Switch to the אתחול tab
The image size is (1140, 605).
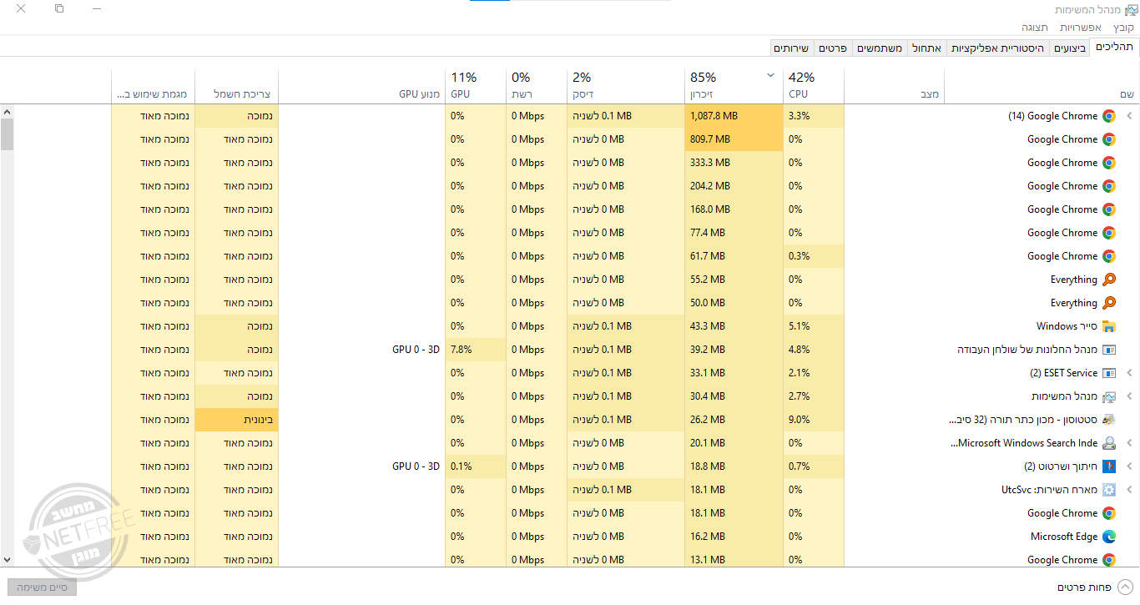(x=926, y=48)
